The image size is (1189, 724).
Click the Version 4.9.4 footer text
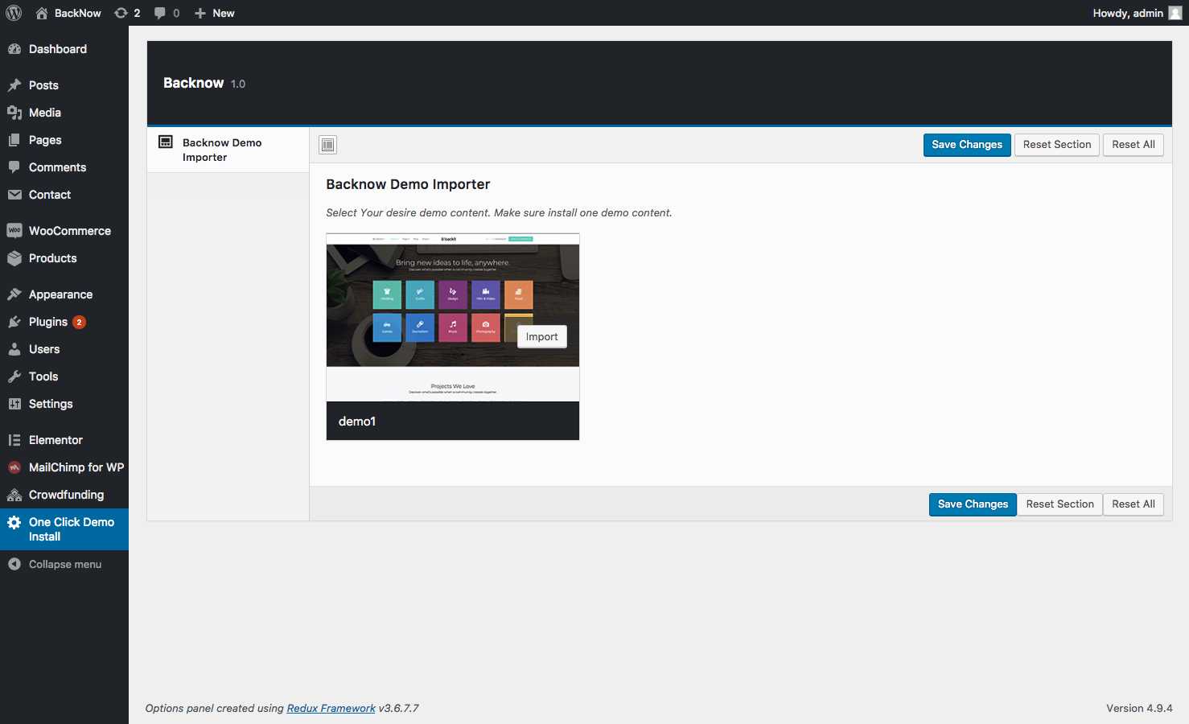pyautogui.click(x=1139, y=709)
